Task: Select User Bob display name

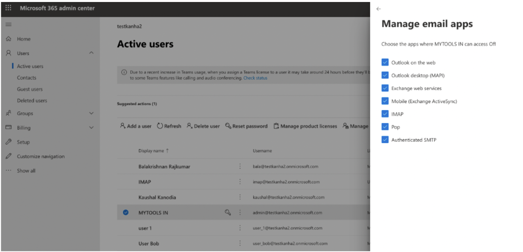Action: (x=149, y=243)
